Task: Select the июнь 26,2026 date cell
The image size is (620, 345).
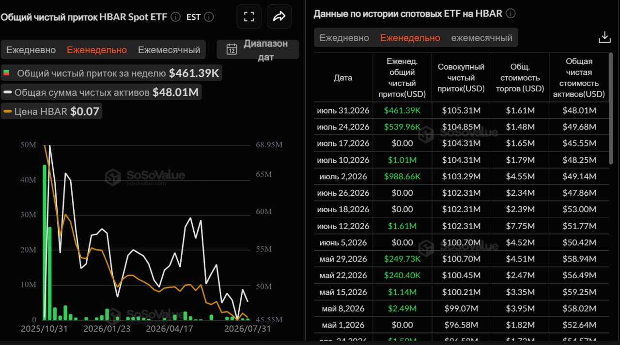Action: (x=343, y=193)
